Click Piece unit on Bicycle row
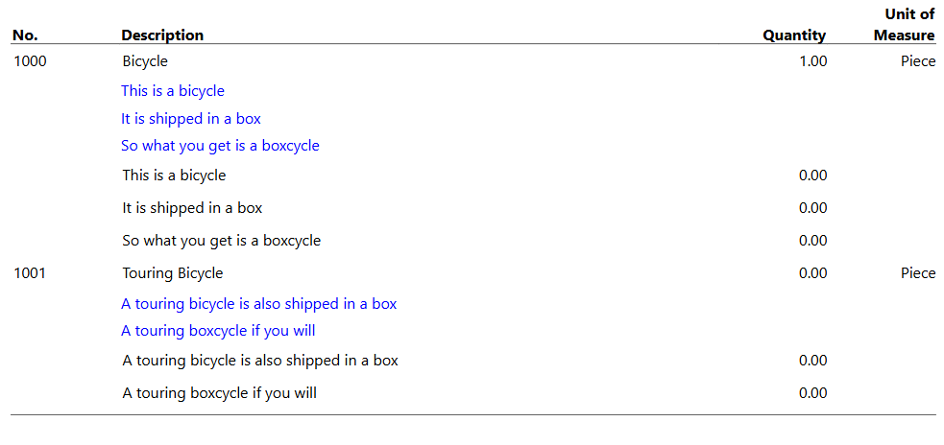 click(x=918, y=61)
